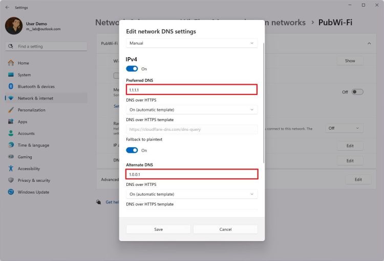
Task: Save the DNS settings
Action: click(158, 229)
